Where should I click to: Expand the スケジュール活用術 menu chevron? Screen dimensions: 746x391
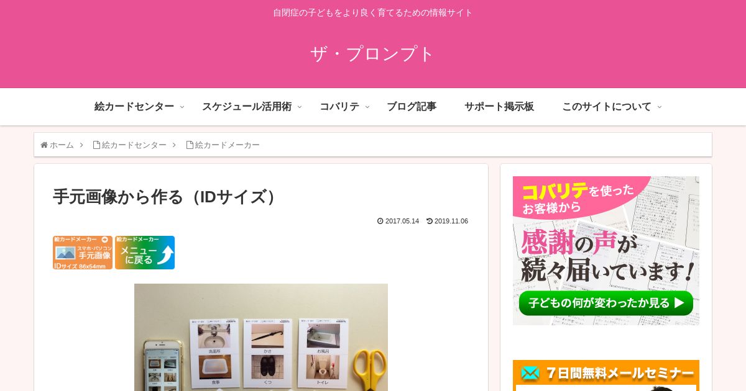300,107
